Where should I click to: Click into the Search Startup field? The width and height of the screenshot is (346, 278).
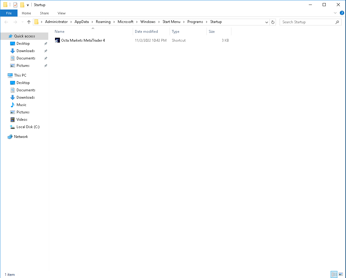307,22
